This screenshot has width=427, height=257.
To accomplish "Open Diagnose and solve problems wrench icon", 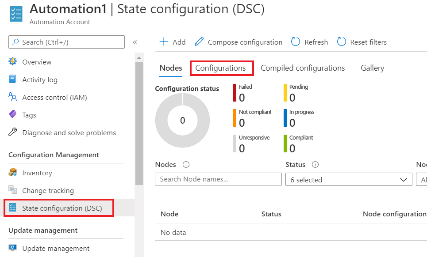I will click(13, 132).
